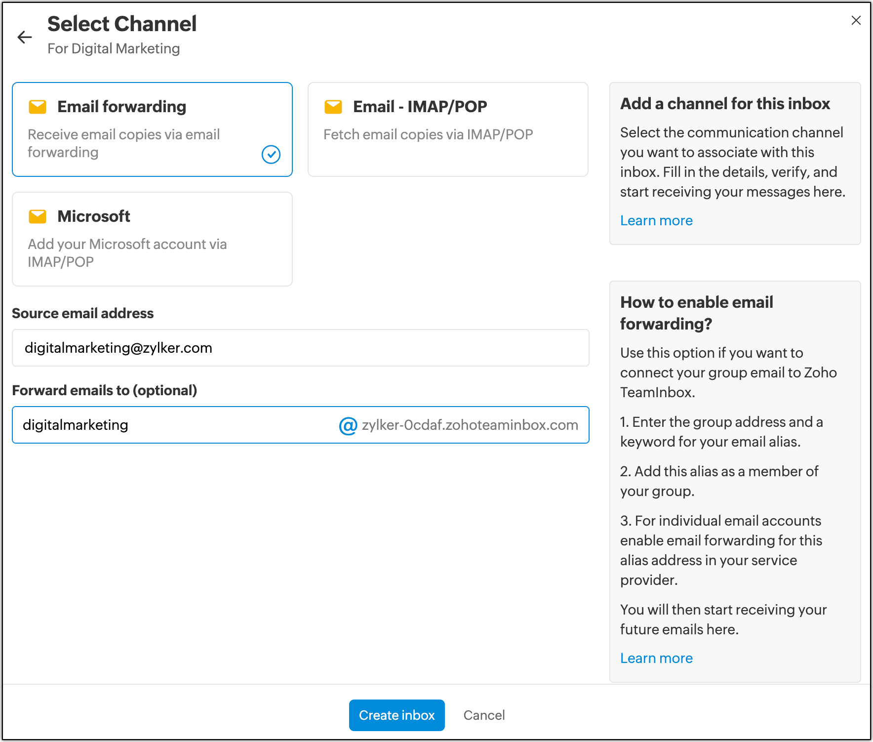Click 'How to enable email forwarding?' heading
Screen dimensions: 873x742
(696, 313)
